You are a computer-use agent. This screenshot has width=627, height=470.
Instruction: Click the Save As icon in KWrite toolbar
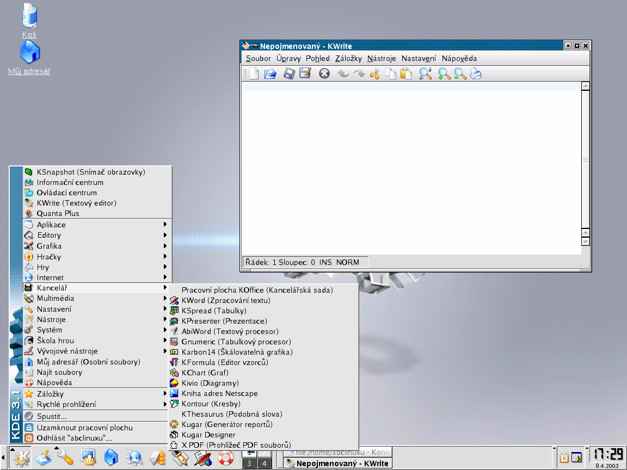305,73
